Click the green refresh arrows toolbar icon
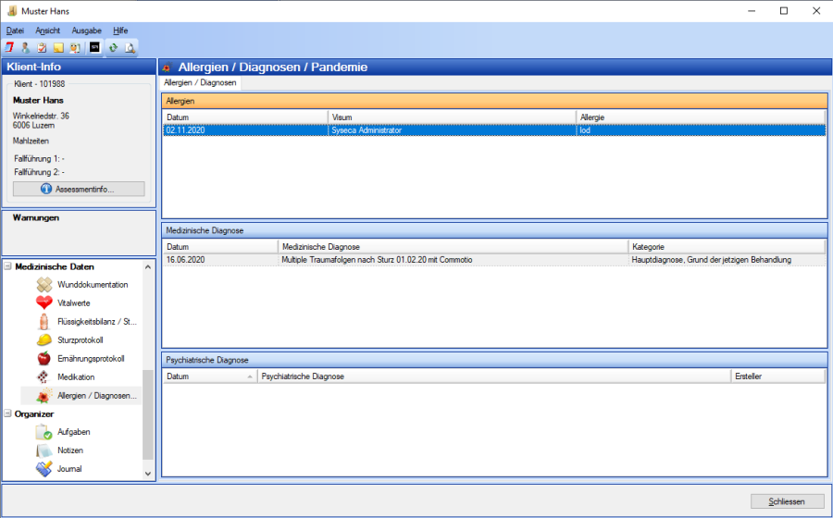Image resolution: width=833 pixels, height=518 pixels. 113,47
